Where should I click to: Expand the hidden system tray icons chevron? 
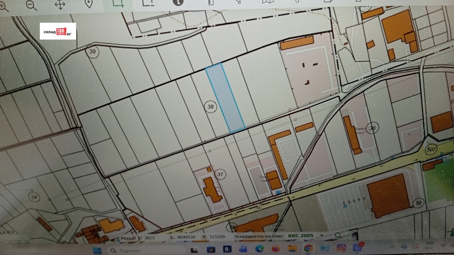tap(392, 247)
